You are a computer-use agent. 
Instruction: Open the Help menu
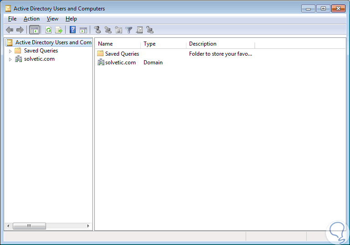point(71,19)
